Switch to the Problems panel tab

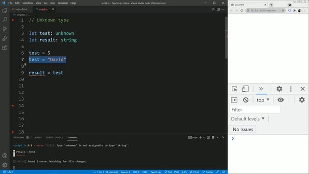[19, 137]
